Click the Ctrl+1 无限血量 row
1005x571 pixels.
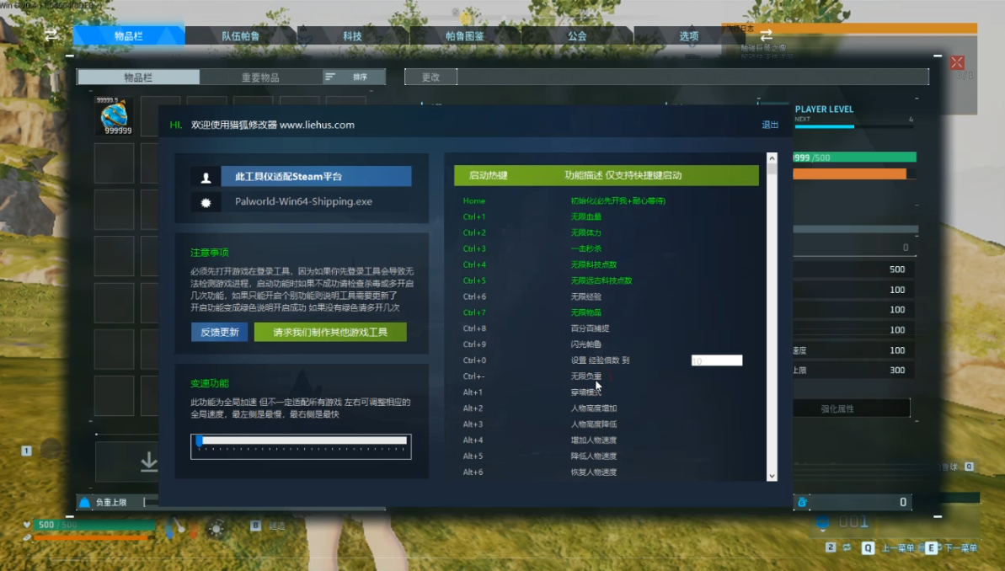pos(607,216)
